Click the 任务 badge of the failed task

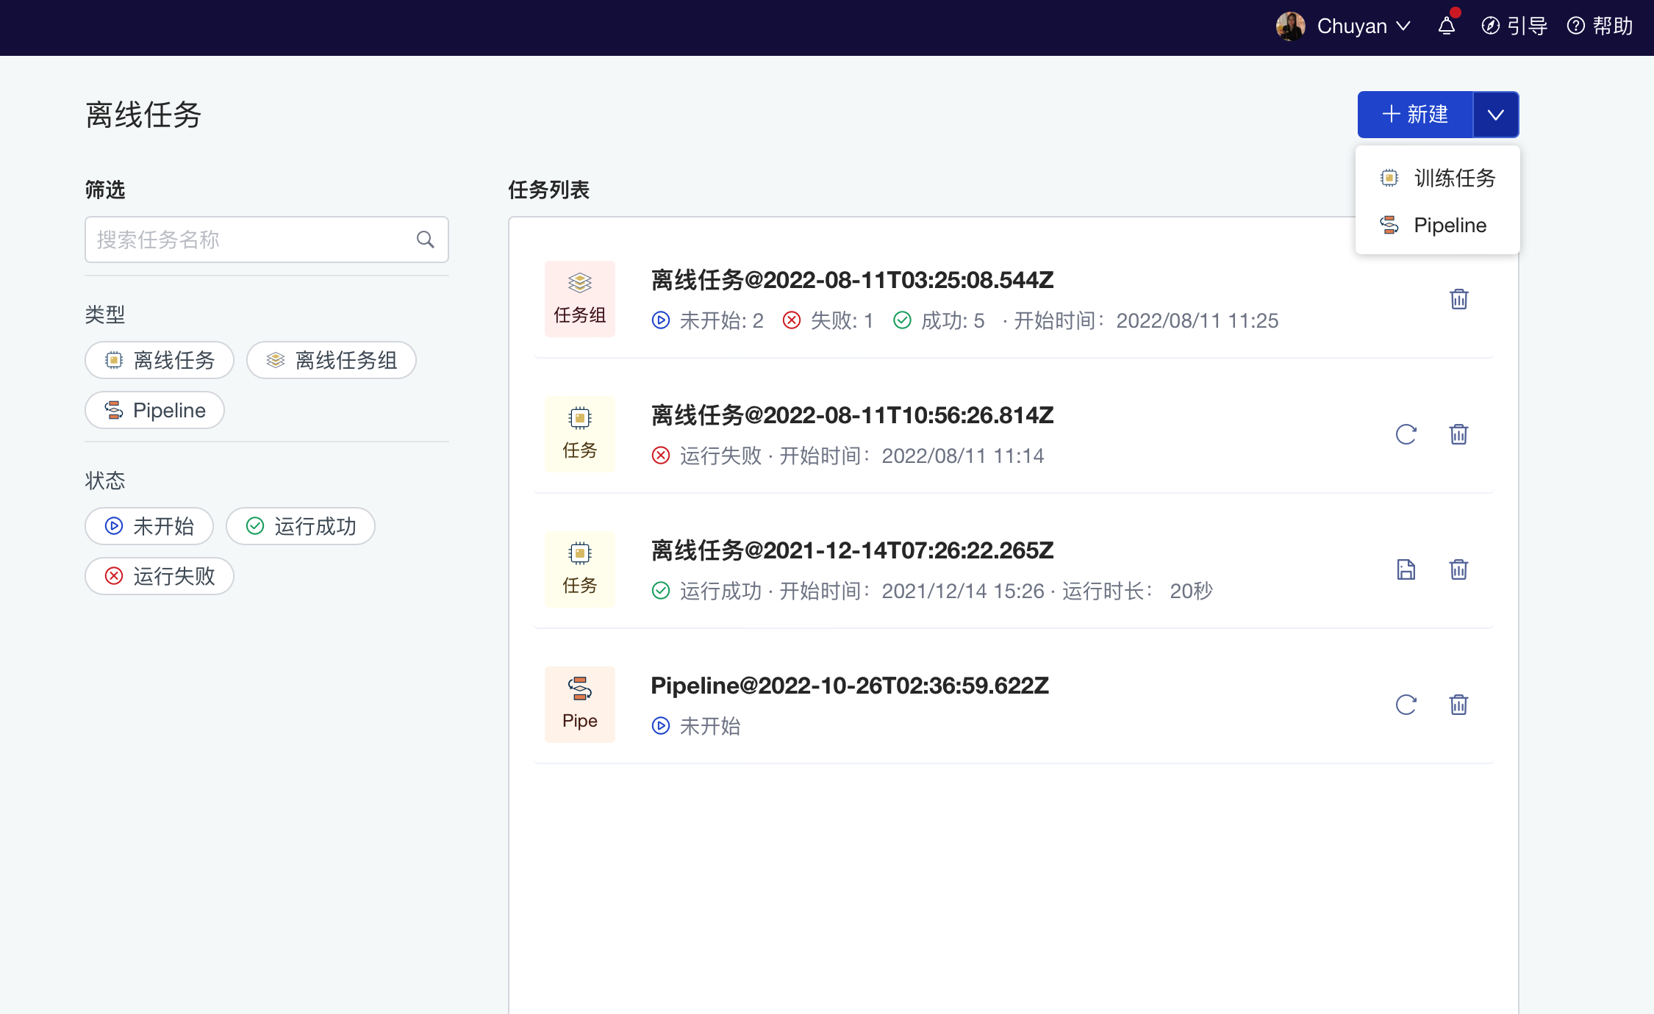click(x=580, y=434)
